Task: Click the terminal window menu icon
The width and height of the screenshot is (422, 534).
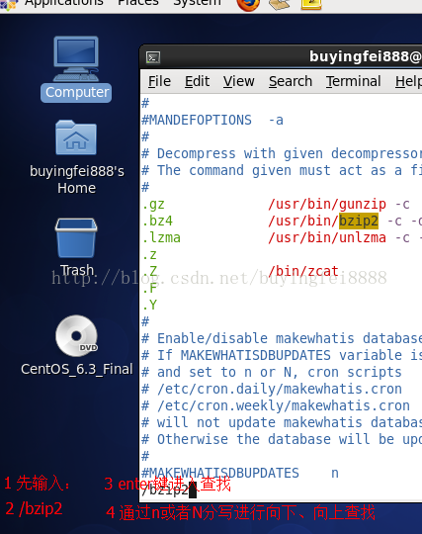Action: [x=153, y=57]
